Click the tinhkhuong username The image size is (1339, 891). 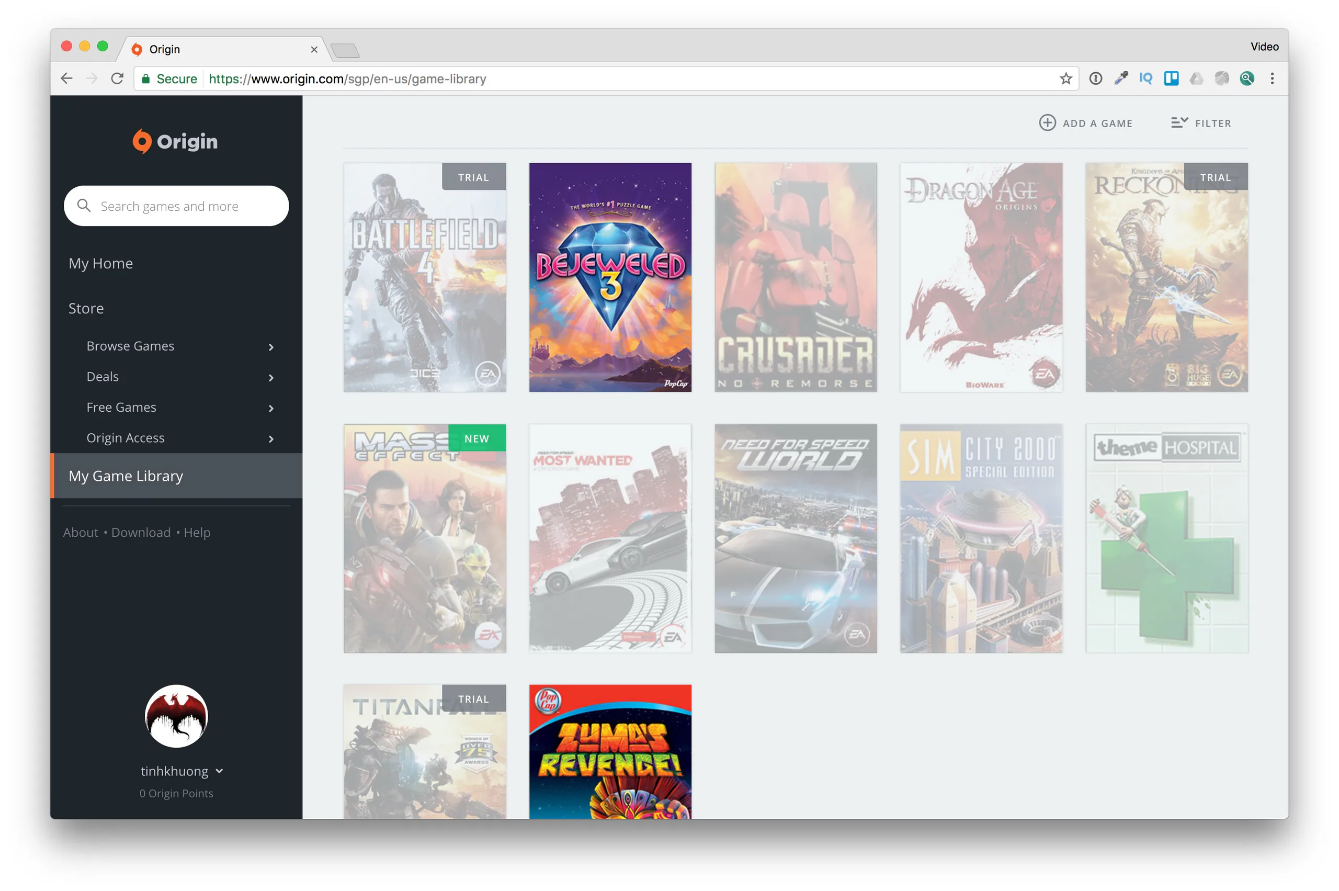[x=174, y=771]
